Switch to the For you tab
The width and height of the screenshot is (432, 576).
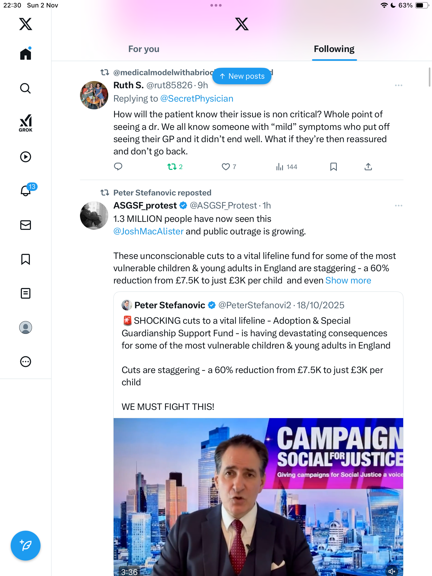[144, 49]
